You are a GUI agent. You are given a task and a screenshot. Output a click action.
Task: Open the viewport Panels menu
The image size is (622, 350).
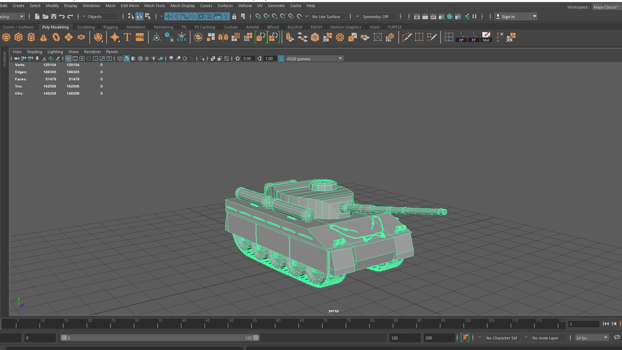tap(112, 52)
